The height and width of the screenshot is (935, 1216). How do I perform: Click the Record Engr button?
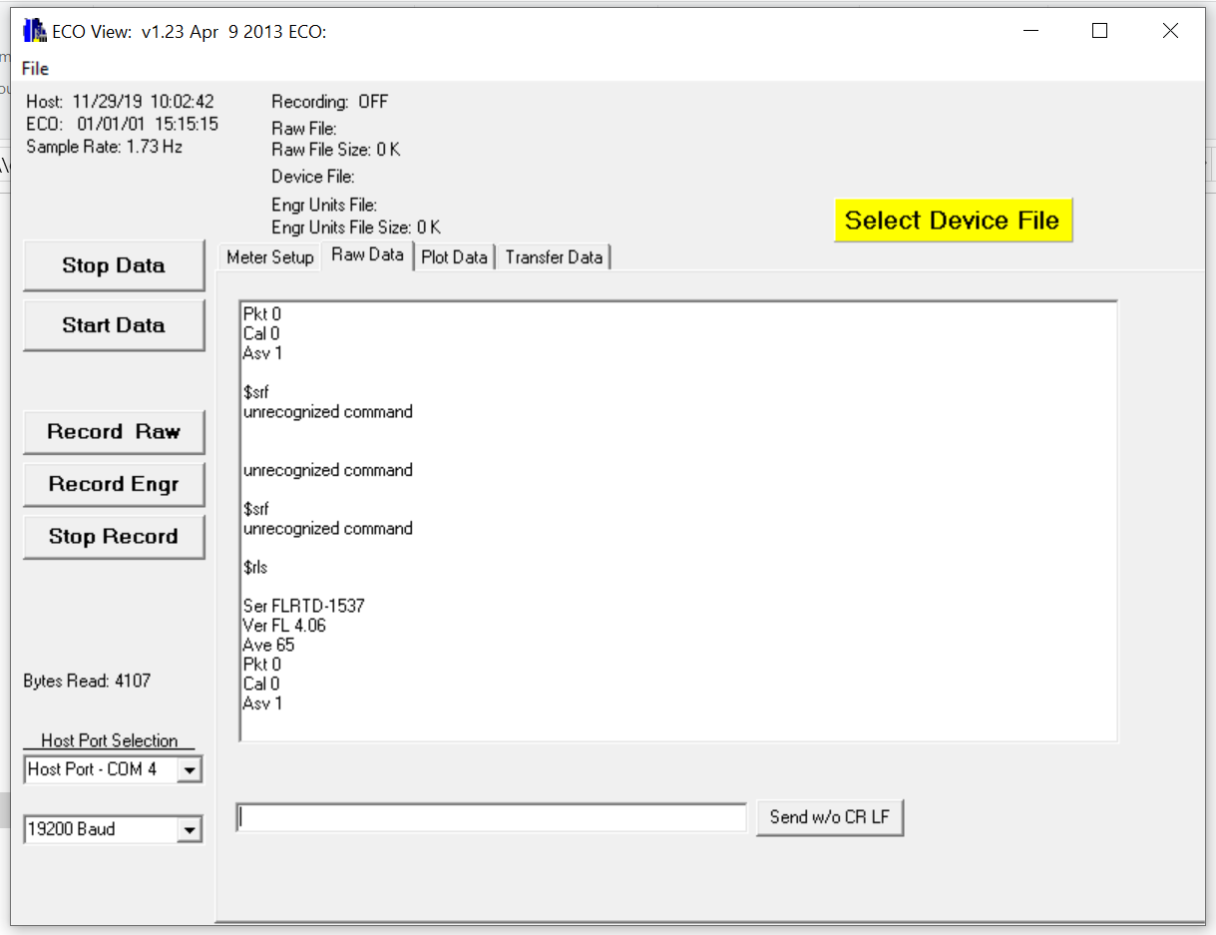coord(114,485)
